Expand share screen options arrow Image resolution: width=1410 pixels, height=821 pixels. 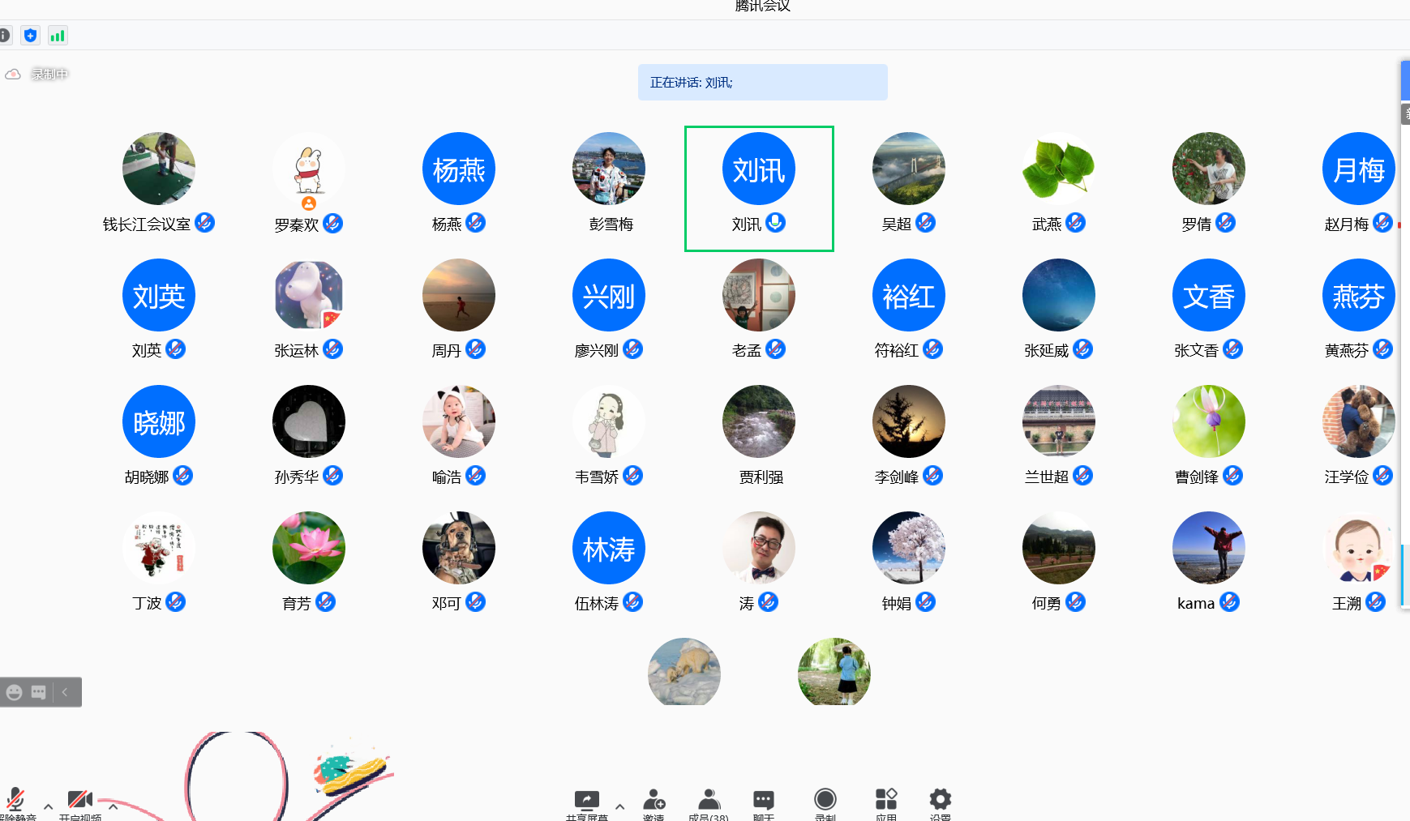(619, 807)
